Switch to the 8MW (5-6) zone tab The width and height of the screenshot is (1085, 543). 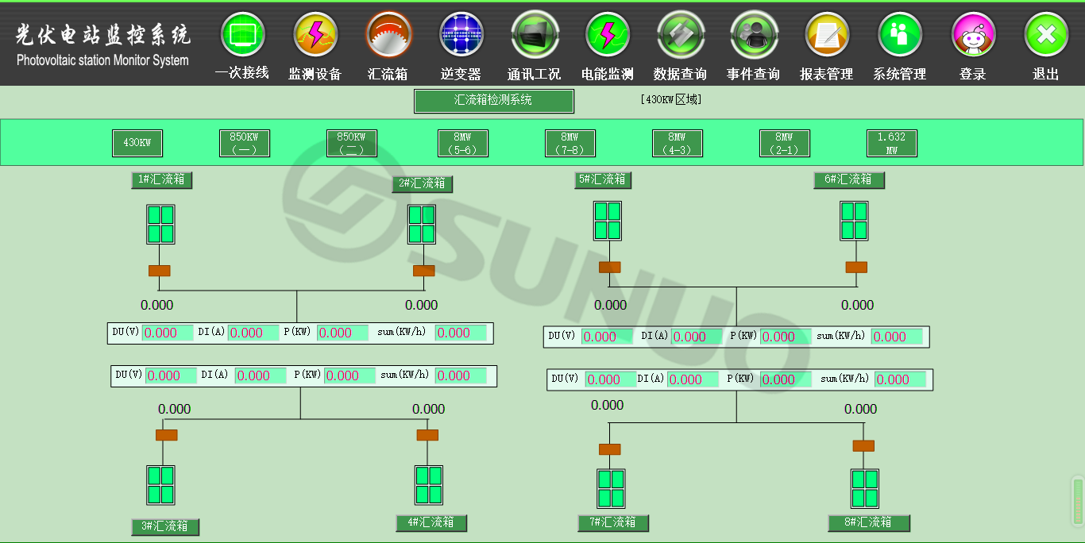[x=462, y=144]
